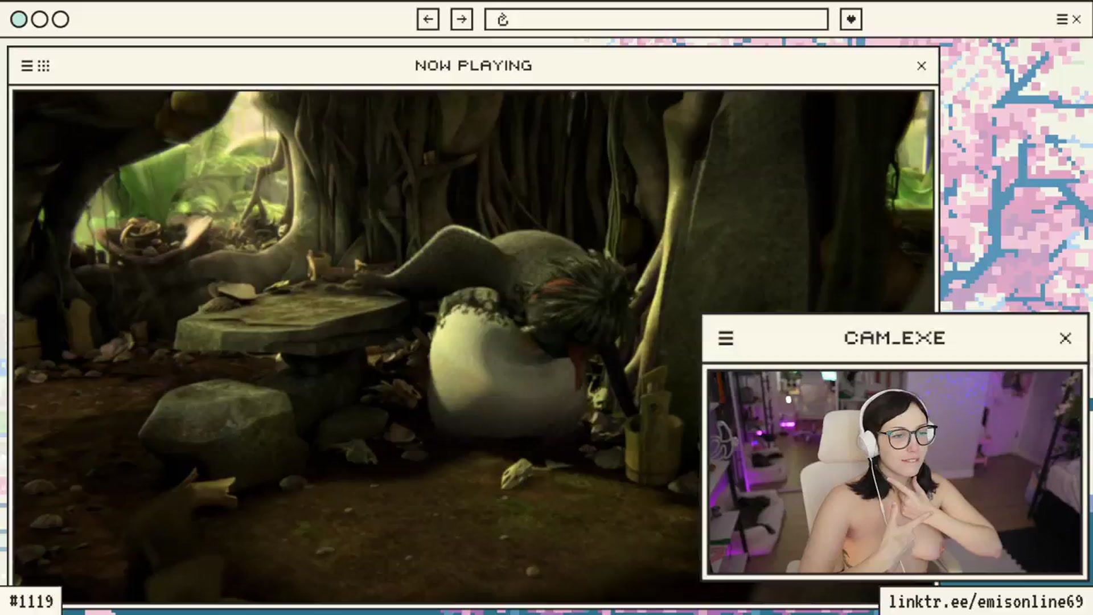
Task: Click the #1119 label
Action: 31,601
